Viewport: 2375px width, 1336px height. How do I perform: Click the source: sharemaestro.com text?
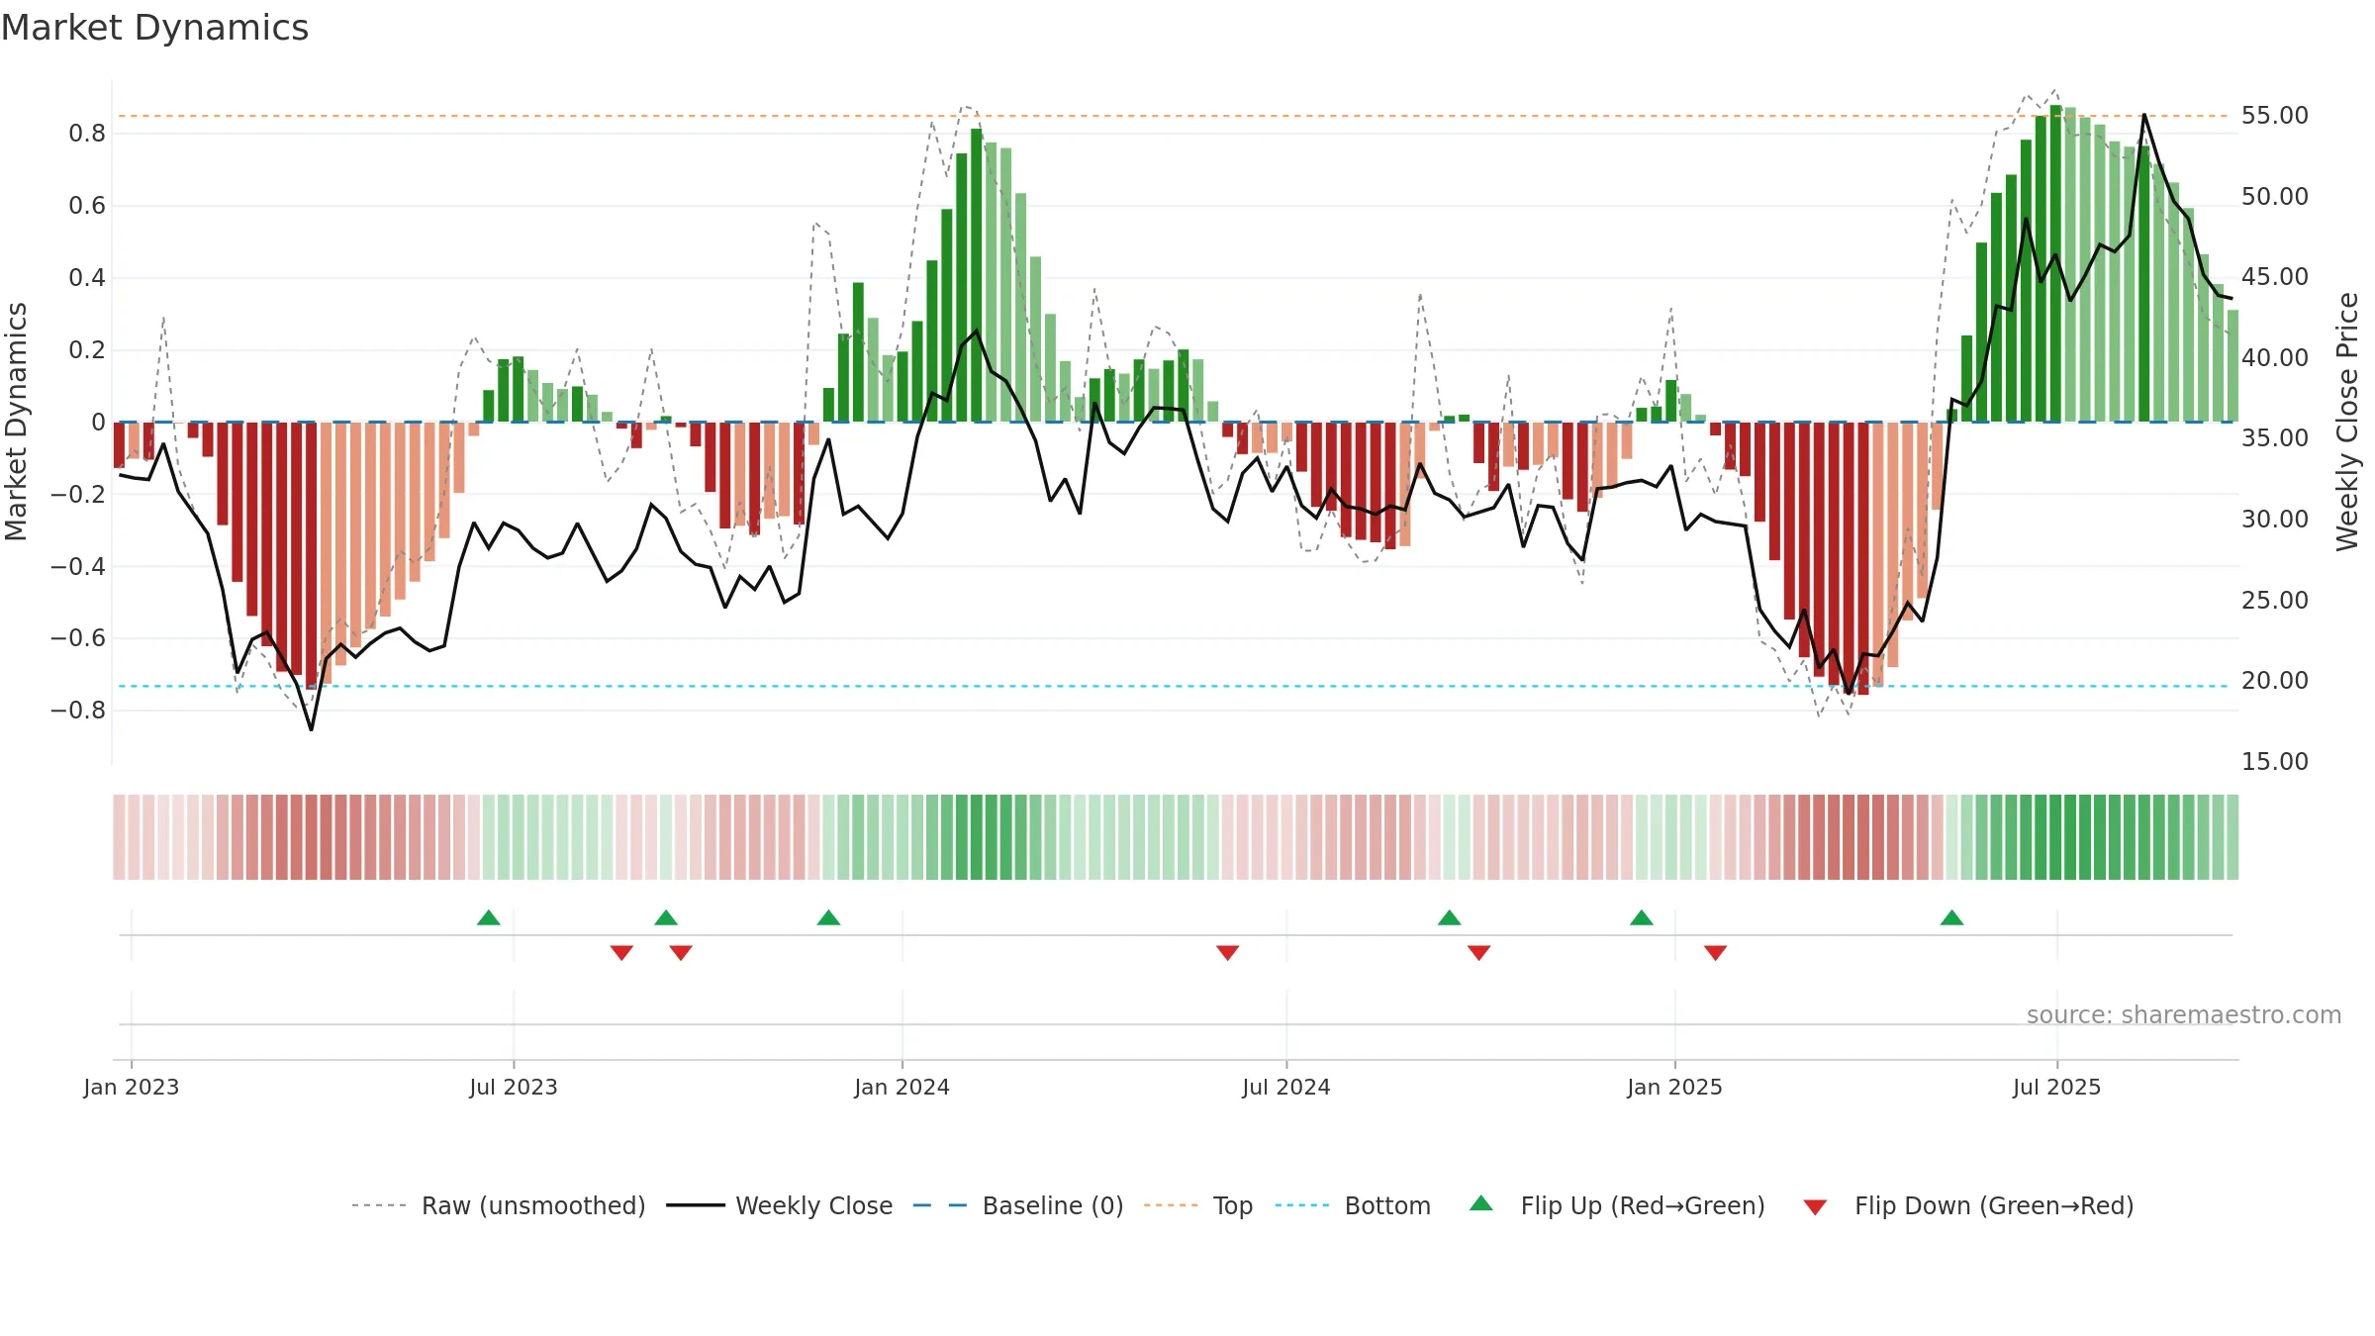tap(2184, 1014)
